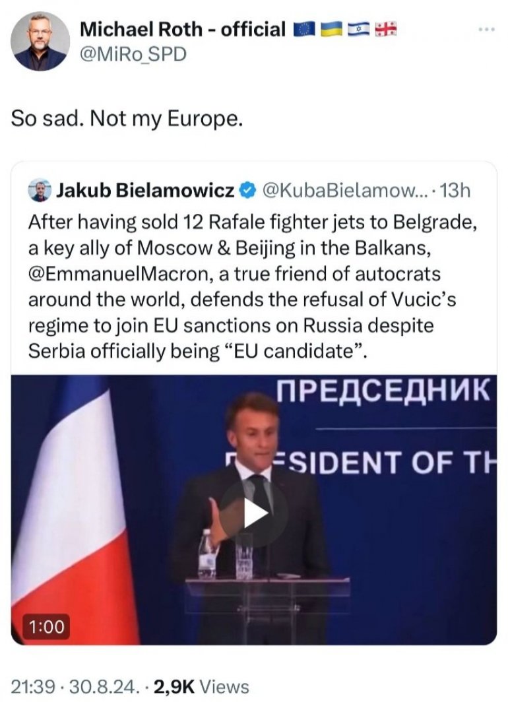The image size is (508, 712).
Task: Open the Jakub Bielamowicz author name
Action: point(145,191)
